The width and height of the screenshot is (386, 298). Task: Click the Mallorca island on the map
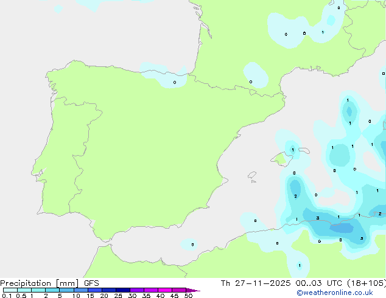click(281, 159)
